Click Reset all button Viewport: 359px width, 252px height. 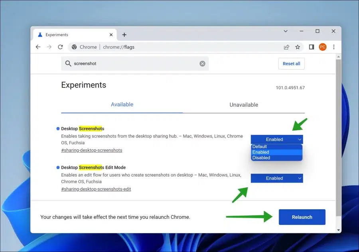pos(291,63)
